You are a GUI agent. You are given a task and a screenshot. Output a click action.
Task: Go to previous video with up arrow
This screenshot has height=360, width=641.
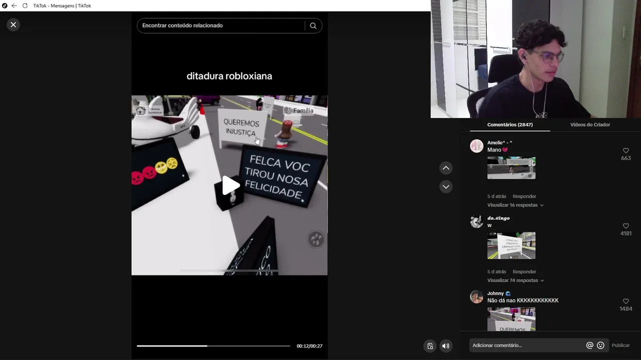coord(446,168)
